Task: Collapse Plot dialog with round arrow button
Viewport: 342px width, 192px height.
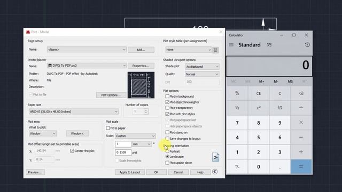Action: click(215, 172)
